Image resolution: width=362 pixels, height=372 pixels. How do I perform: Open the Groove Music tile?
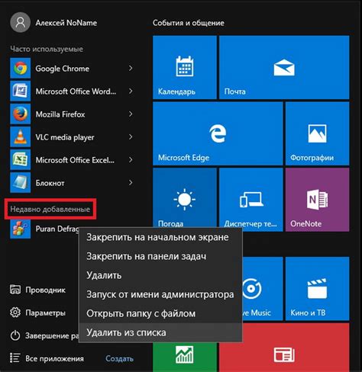coord(262,288)
